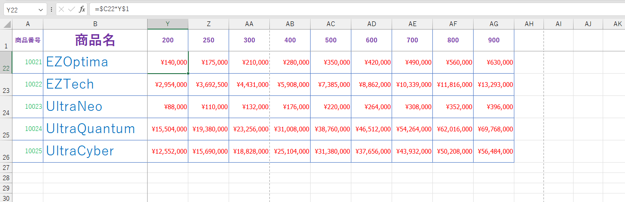Select column AH header
Viewport: 625px width, 202px height.
coord(529,24)
